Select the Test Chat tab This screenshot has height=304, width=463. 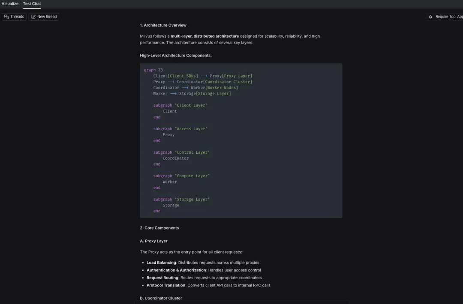coord(32,3)
